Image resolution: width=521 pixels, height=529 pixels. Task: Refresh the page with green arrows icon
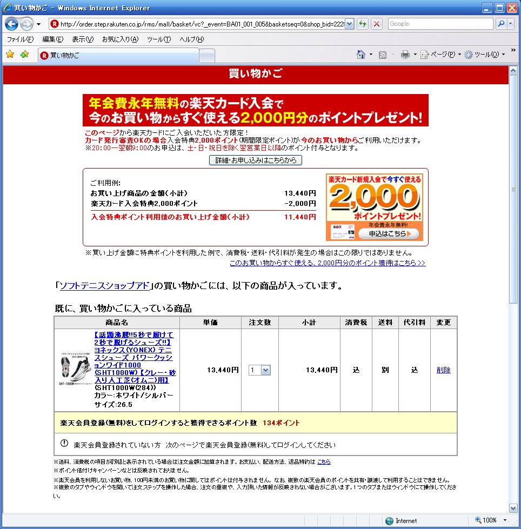(x=363, y=24)
